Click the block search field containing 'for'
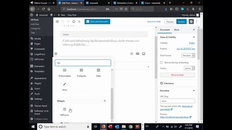This screenshot has height=130, width=232. (x=83, y=63)
